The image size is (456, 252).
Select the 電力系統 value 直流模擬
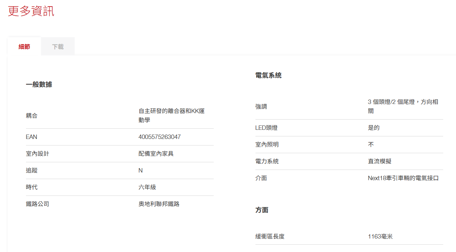coord(379,161)
